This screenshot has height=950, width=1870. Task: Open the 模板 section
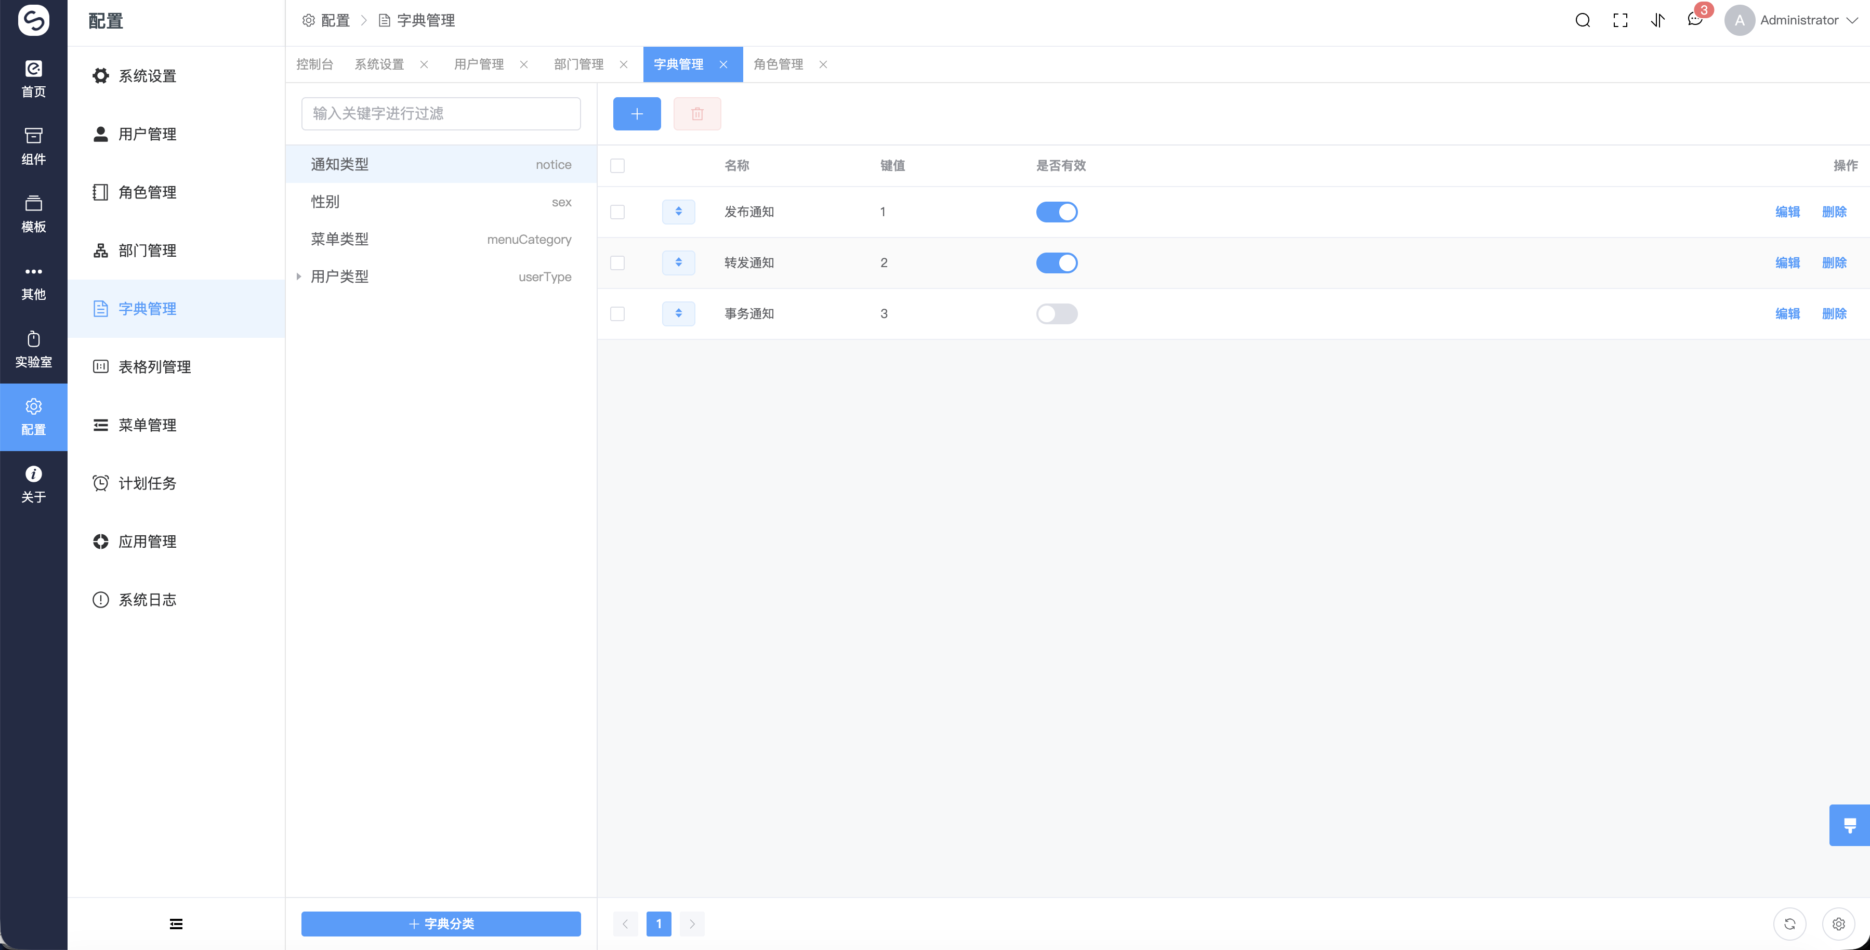33,213
